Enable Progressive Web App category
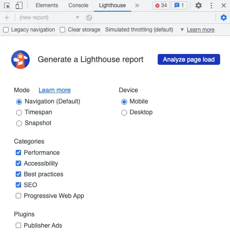This screenshot has height=242, width=230. coord(18,196)
